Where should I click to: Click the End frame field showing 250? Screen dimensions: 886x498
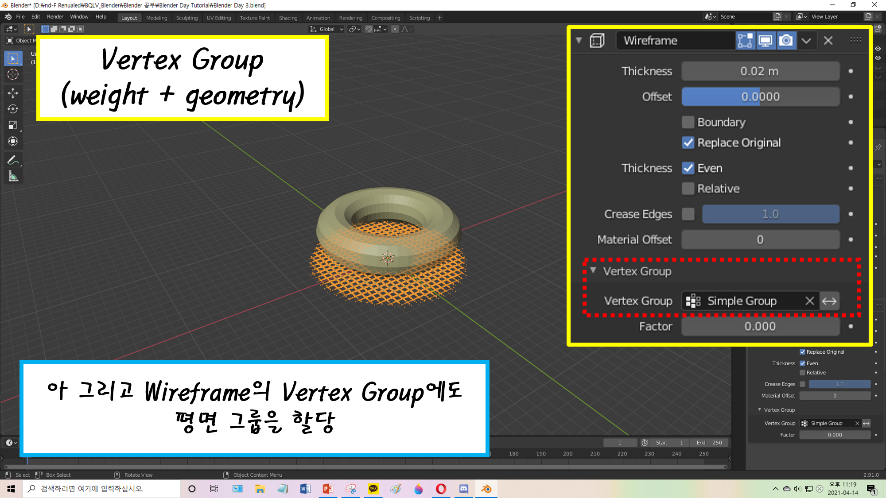click(x=709, y=443)
